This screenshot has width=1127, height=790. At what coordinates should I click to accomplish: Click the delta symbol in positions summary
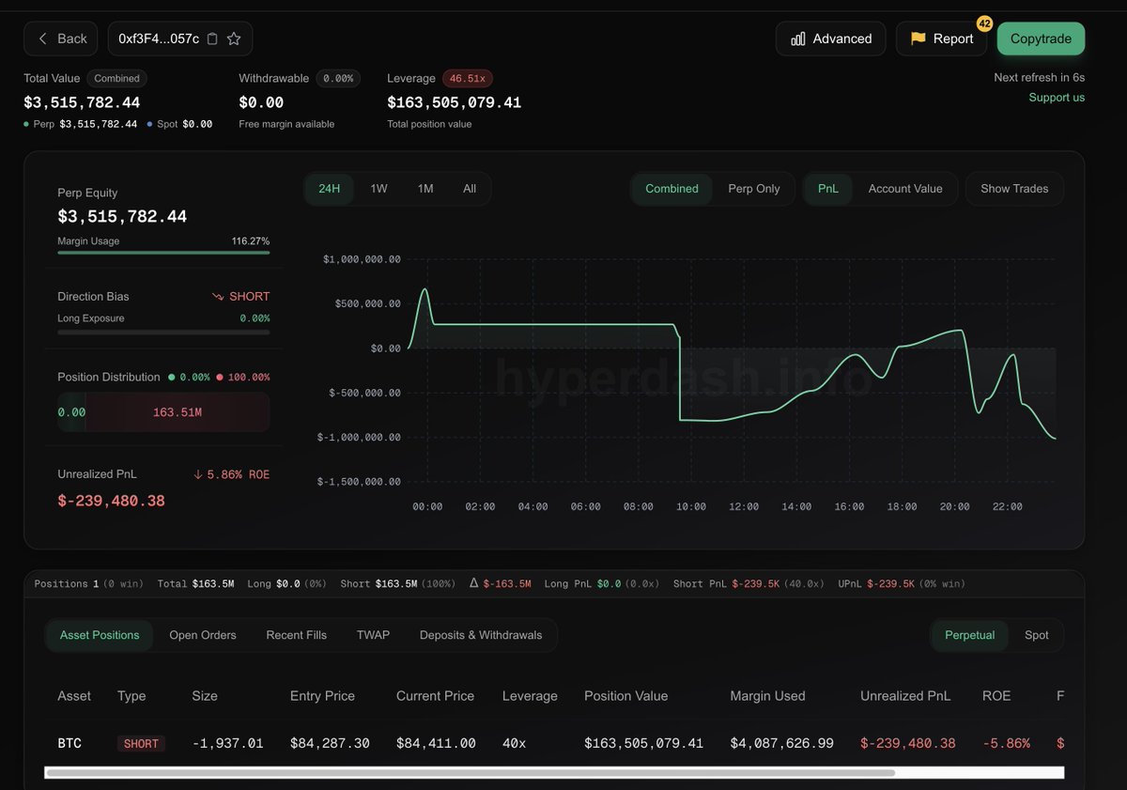click(x=474, y=583)
